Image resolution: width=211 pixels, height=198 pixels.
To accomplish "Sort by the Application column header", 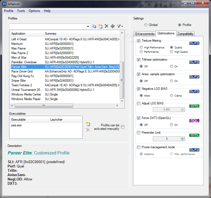I will (x=27, y=34).
